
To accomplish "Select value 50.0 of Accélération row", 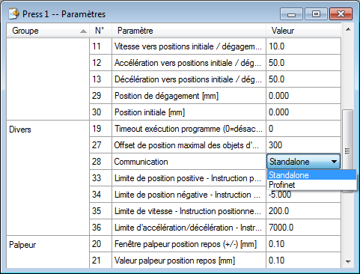I will click(x=303, y=63).
